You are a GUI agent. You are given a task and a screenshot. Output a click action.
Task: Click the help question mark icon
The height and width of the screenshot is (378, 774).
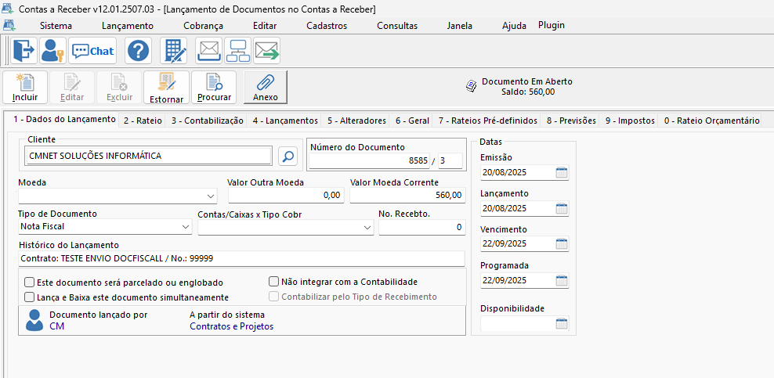[138, 52]
